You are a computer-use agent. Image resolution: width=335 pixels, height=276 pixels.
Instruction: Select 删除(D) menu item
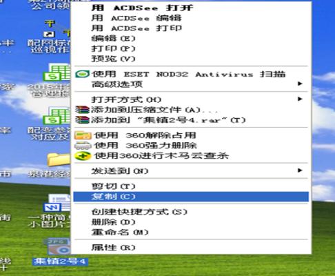[x=191, y=222]
